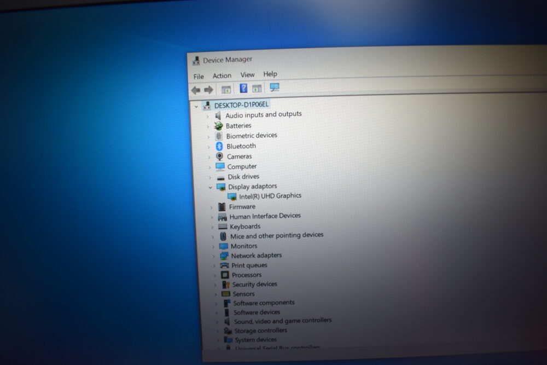The image size is (547, 365).
Task: Open the View menu
Action: [247, 74]
